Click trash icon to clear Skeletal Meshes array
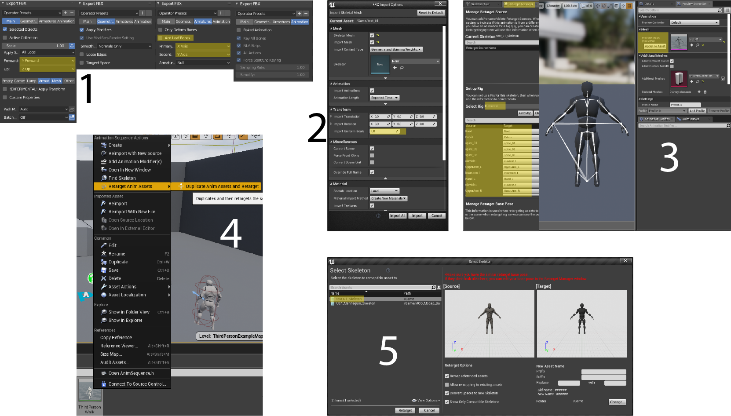This screenshot has height=416, width=731. (x=705, y=92)
